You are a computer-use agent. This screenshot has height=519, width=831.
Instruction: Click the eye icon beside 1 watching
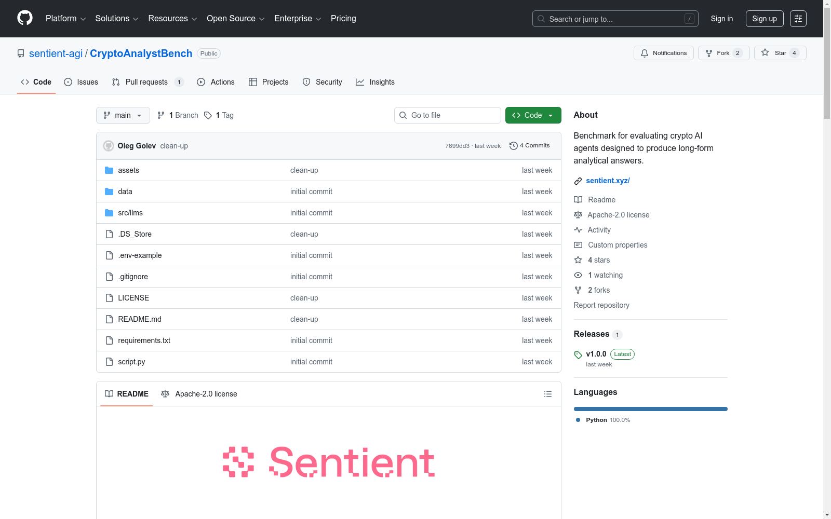point(578,275)
